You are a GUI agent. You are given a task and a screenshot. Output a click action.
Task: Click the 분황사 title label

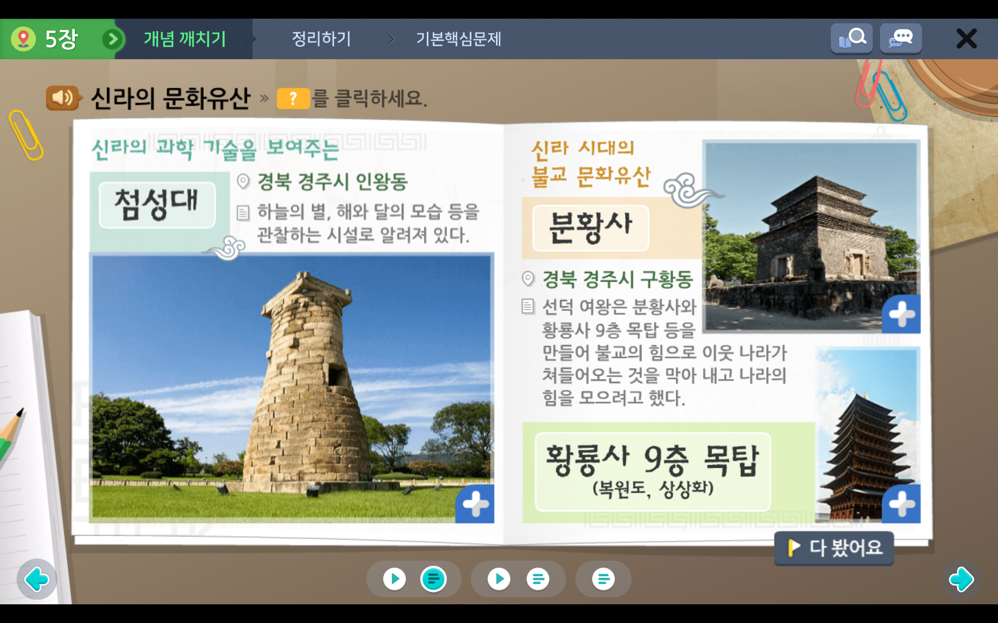(x=591, y=228)
